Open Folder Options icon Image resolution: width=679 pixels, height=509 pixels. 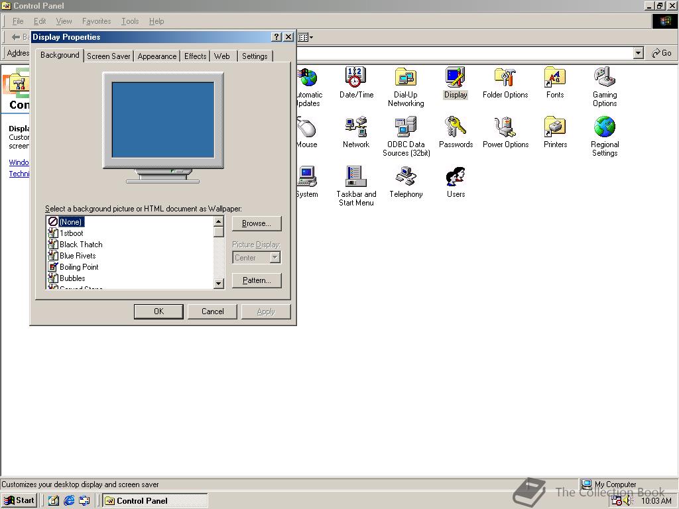point(505,83)
